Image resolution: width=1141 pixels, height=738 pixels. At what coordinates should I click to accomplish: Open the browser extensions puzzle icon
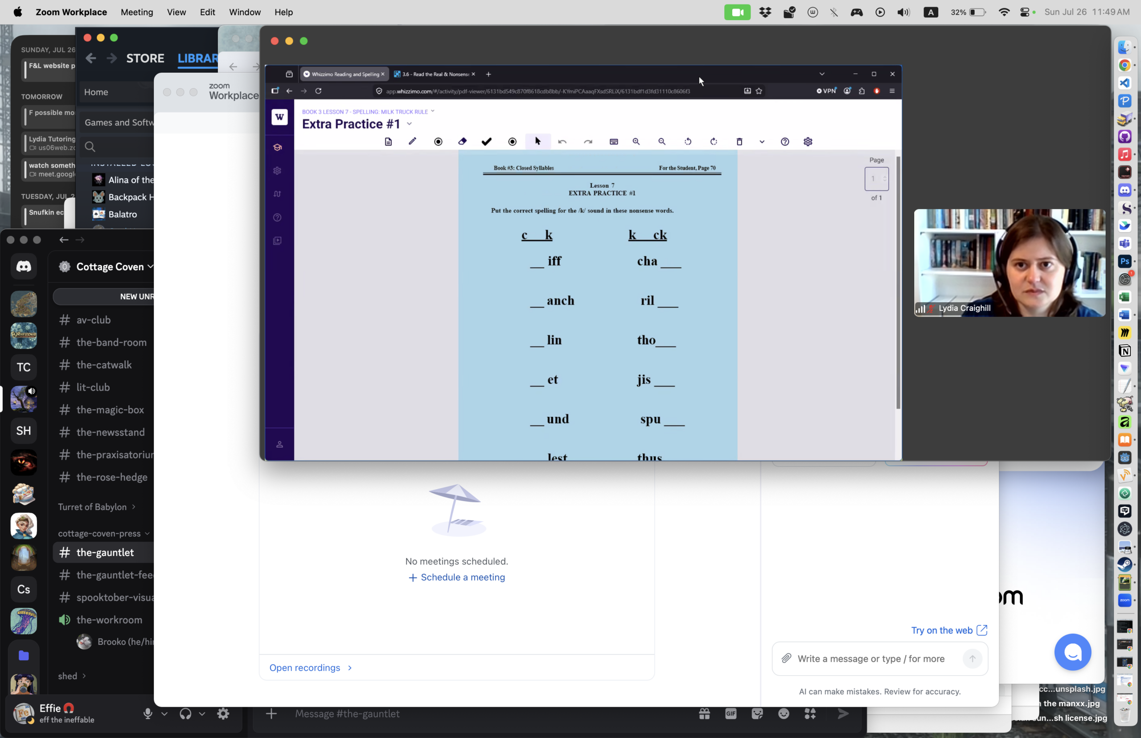pos(862,91)
